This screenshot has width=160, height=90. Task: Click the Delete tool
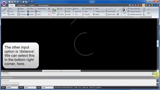pyautogui.click(x=96, y=14)
